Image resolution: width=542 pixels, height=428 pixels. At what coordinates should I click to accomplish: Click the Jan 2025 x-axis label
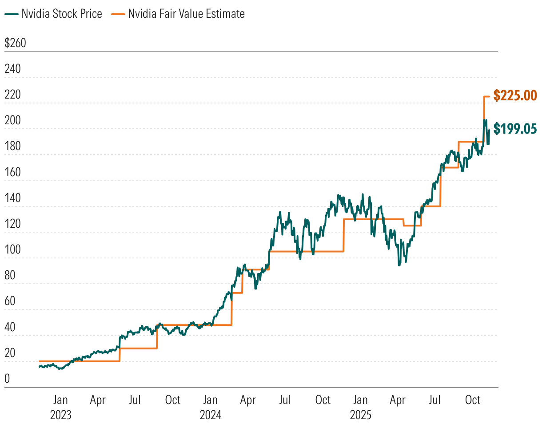pos(360,408)
